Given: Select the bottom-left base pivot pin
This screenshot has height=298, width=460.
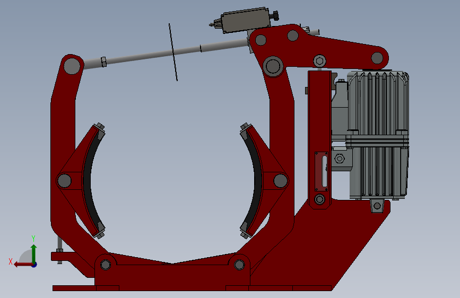Looking at the screenshot, I should click(x=106, y=265).
